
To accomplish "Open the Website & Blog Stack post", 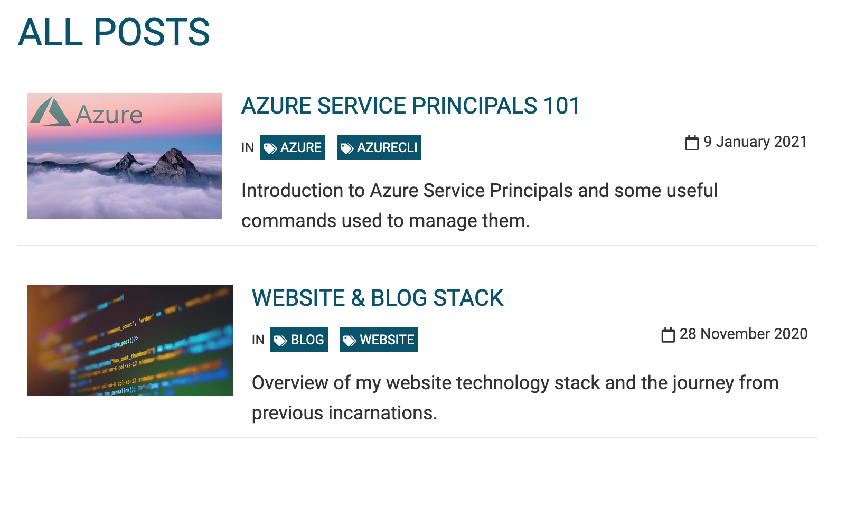I will 378,298.
